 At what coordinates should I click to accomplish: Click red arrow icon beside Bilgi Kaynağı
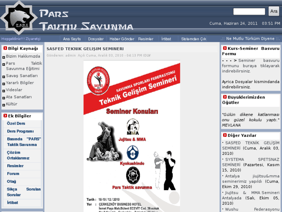[x=5, y=48]
